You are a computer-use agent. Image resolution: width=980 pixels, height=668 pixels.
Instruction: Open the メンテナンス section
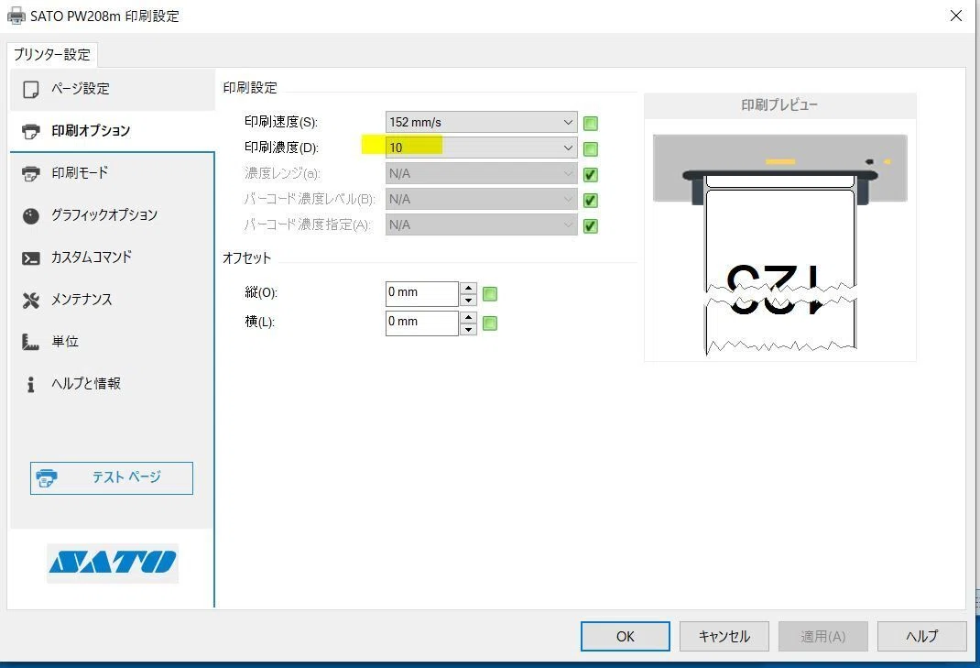tap(113, 300)
